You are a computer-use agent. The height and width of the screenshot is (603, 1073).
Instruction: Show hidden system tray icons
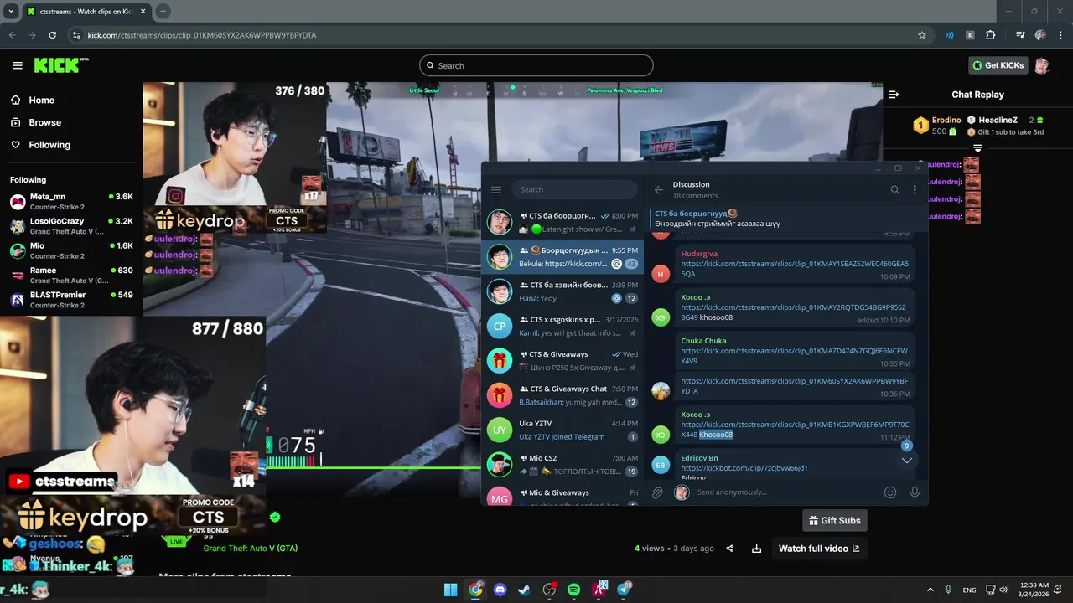coord(930,590)
